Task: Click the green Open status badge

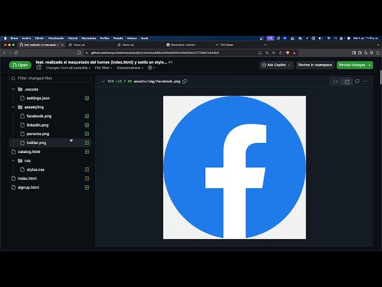Action: [20, 65]
